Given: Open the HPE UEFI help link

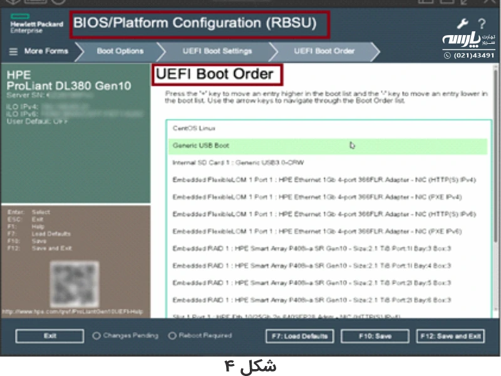Looking at the screenshot, I should click(73, 311).
